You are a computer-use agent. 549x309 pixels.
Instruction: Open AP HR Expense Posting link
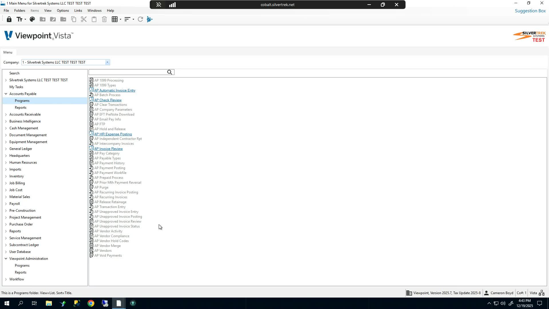click(113, 134)
